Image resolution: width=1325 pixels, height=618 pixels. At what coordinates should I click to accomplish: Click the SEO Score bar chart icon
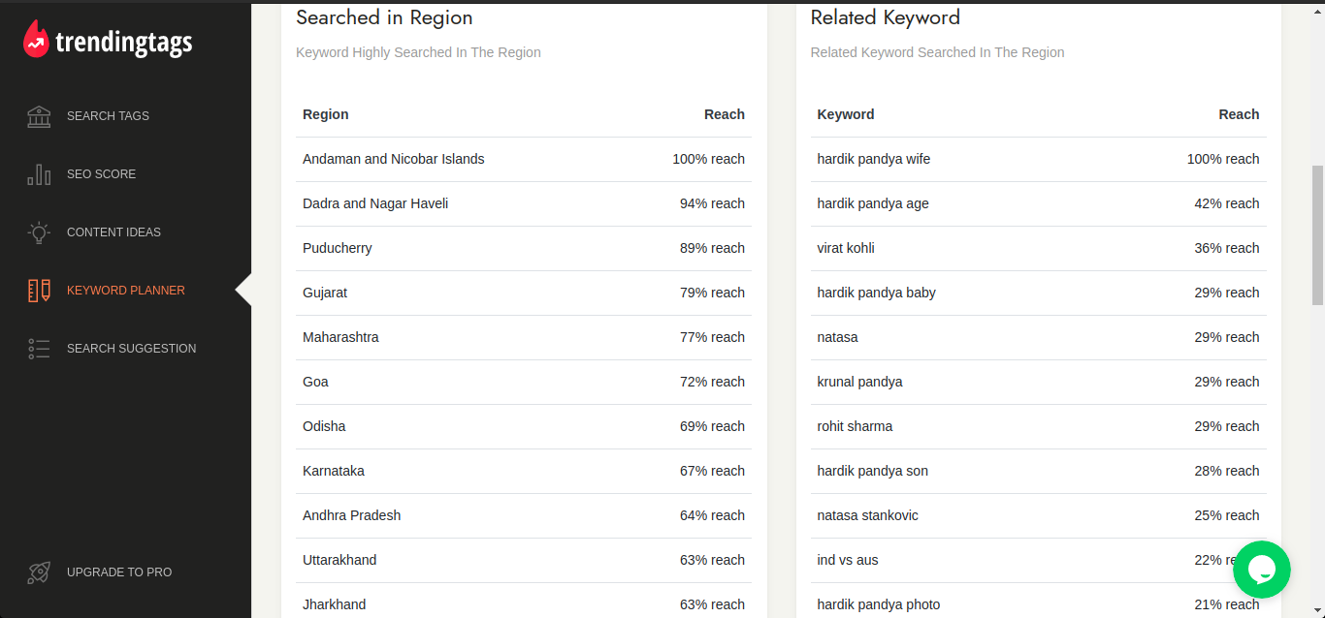click(x=39, y=174)
